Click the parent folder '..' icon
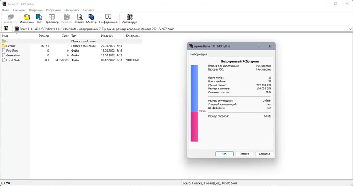 [x=4, y=41]
